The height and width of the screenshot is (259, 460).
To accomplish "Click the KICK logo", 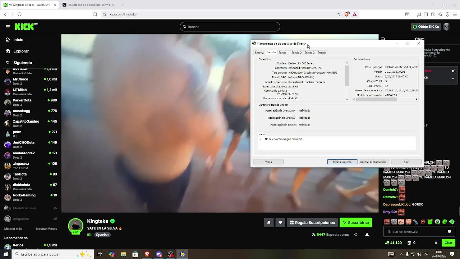I will 26,27.
